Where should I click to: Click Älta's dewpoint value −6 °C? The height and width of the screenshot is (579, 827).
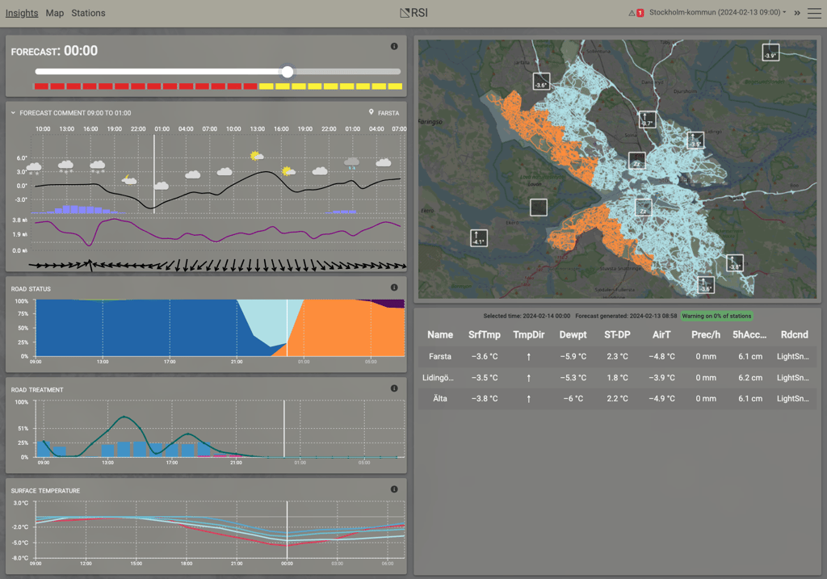tap(573, 399)
